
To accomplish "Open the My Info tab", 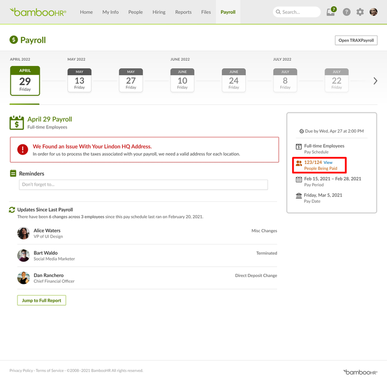I will coord(110,12).
